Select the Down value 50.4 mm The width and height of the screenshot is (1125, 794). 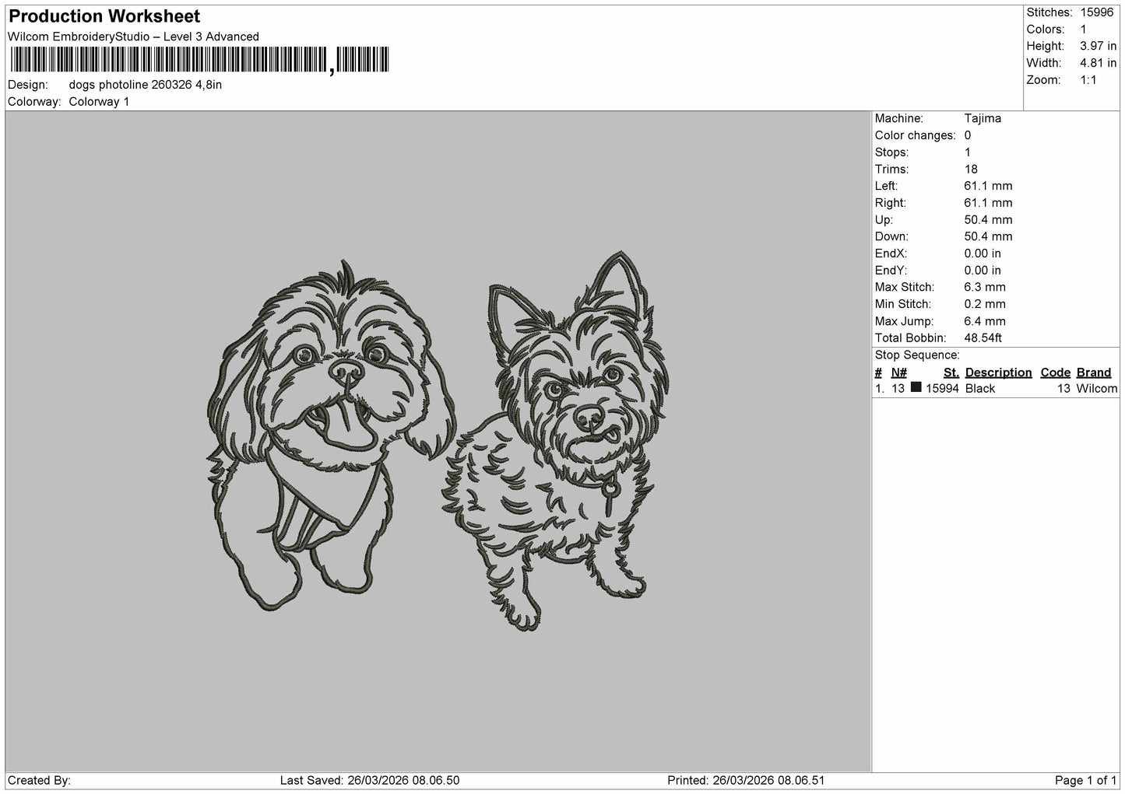click(x=988, y=236)
